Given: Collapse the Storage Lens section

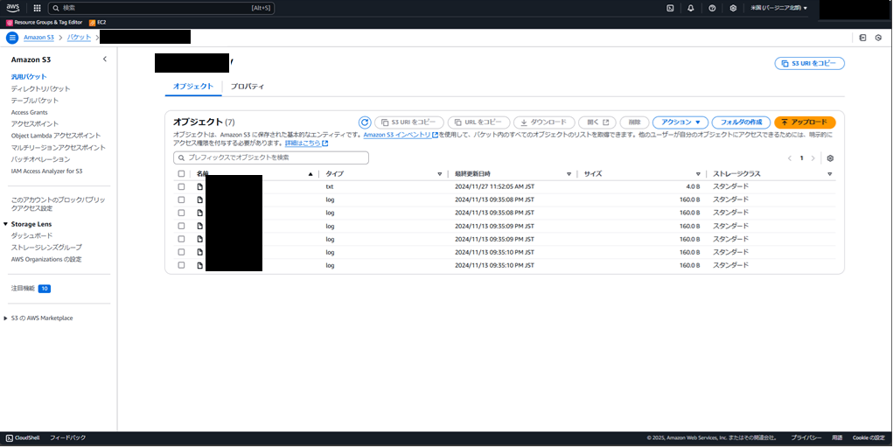Looking at the screenshot, I should click(6, 224).
